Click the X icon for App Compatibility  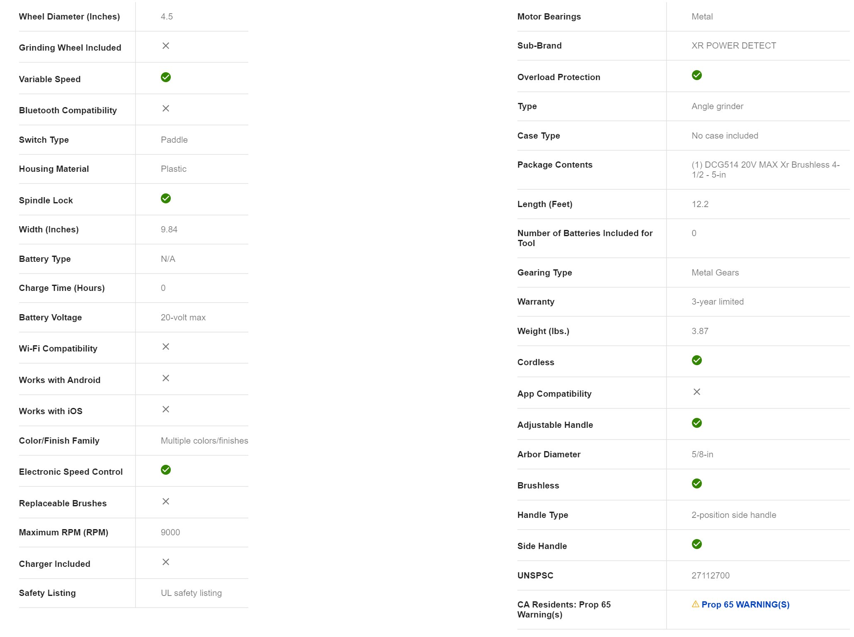[x=696, y=392]
